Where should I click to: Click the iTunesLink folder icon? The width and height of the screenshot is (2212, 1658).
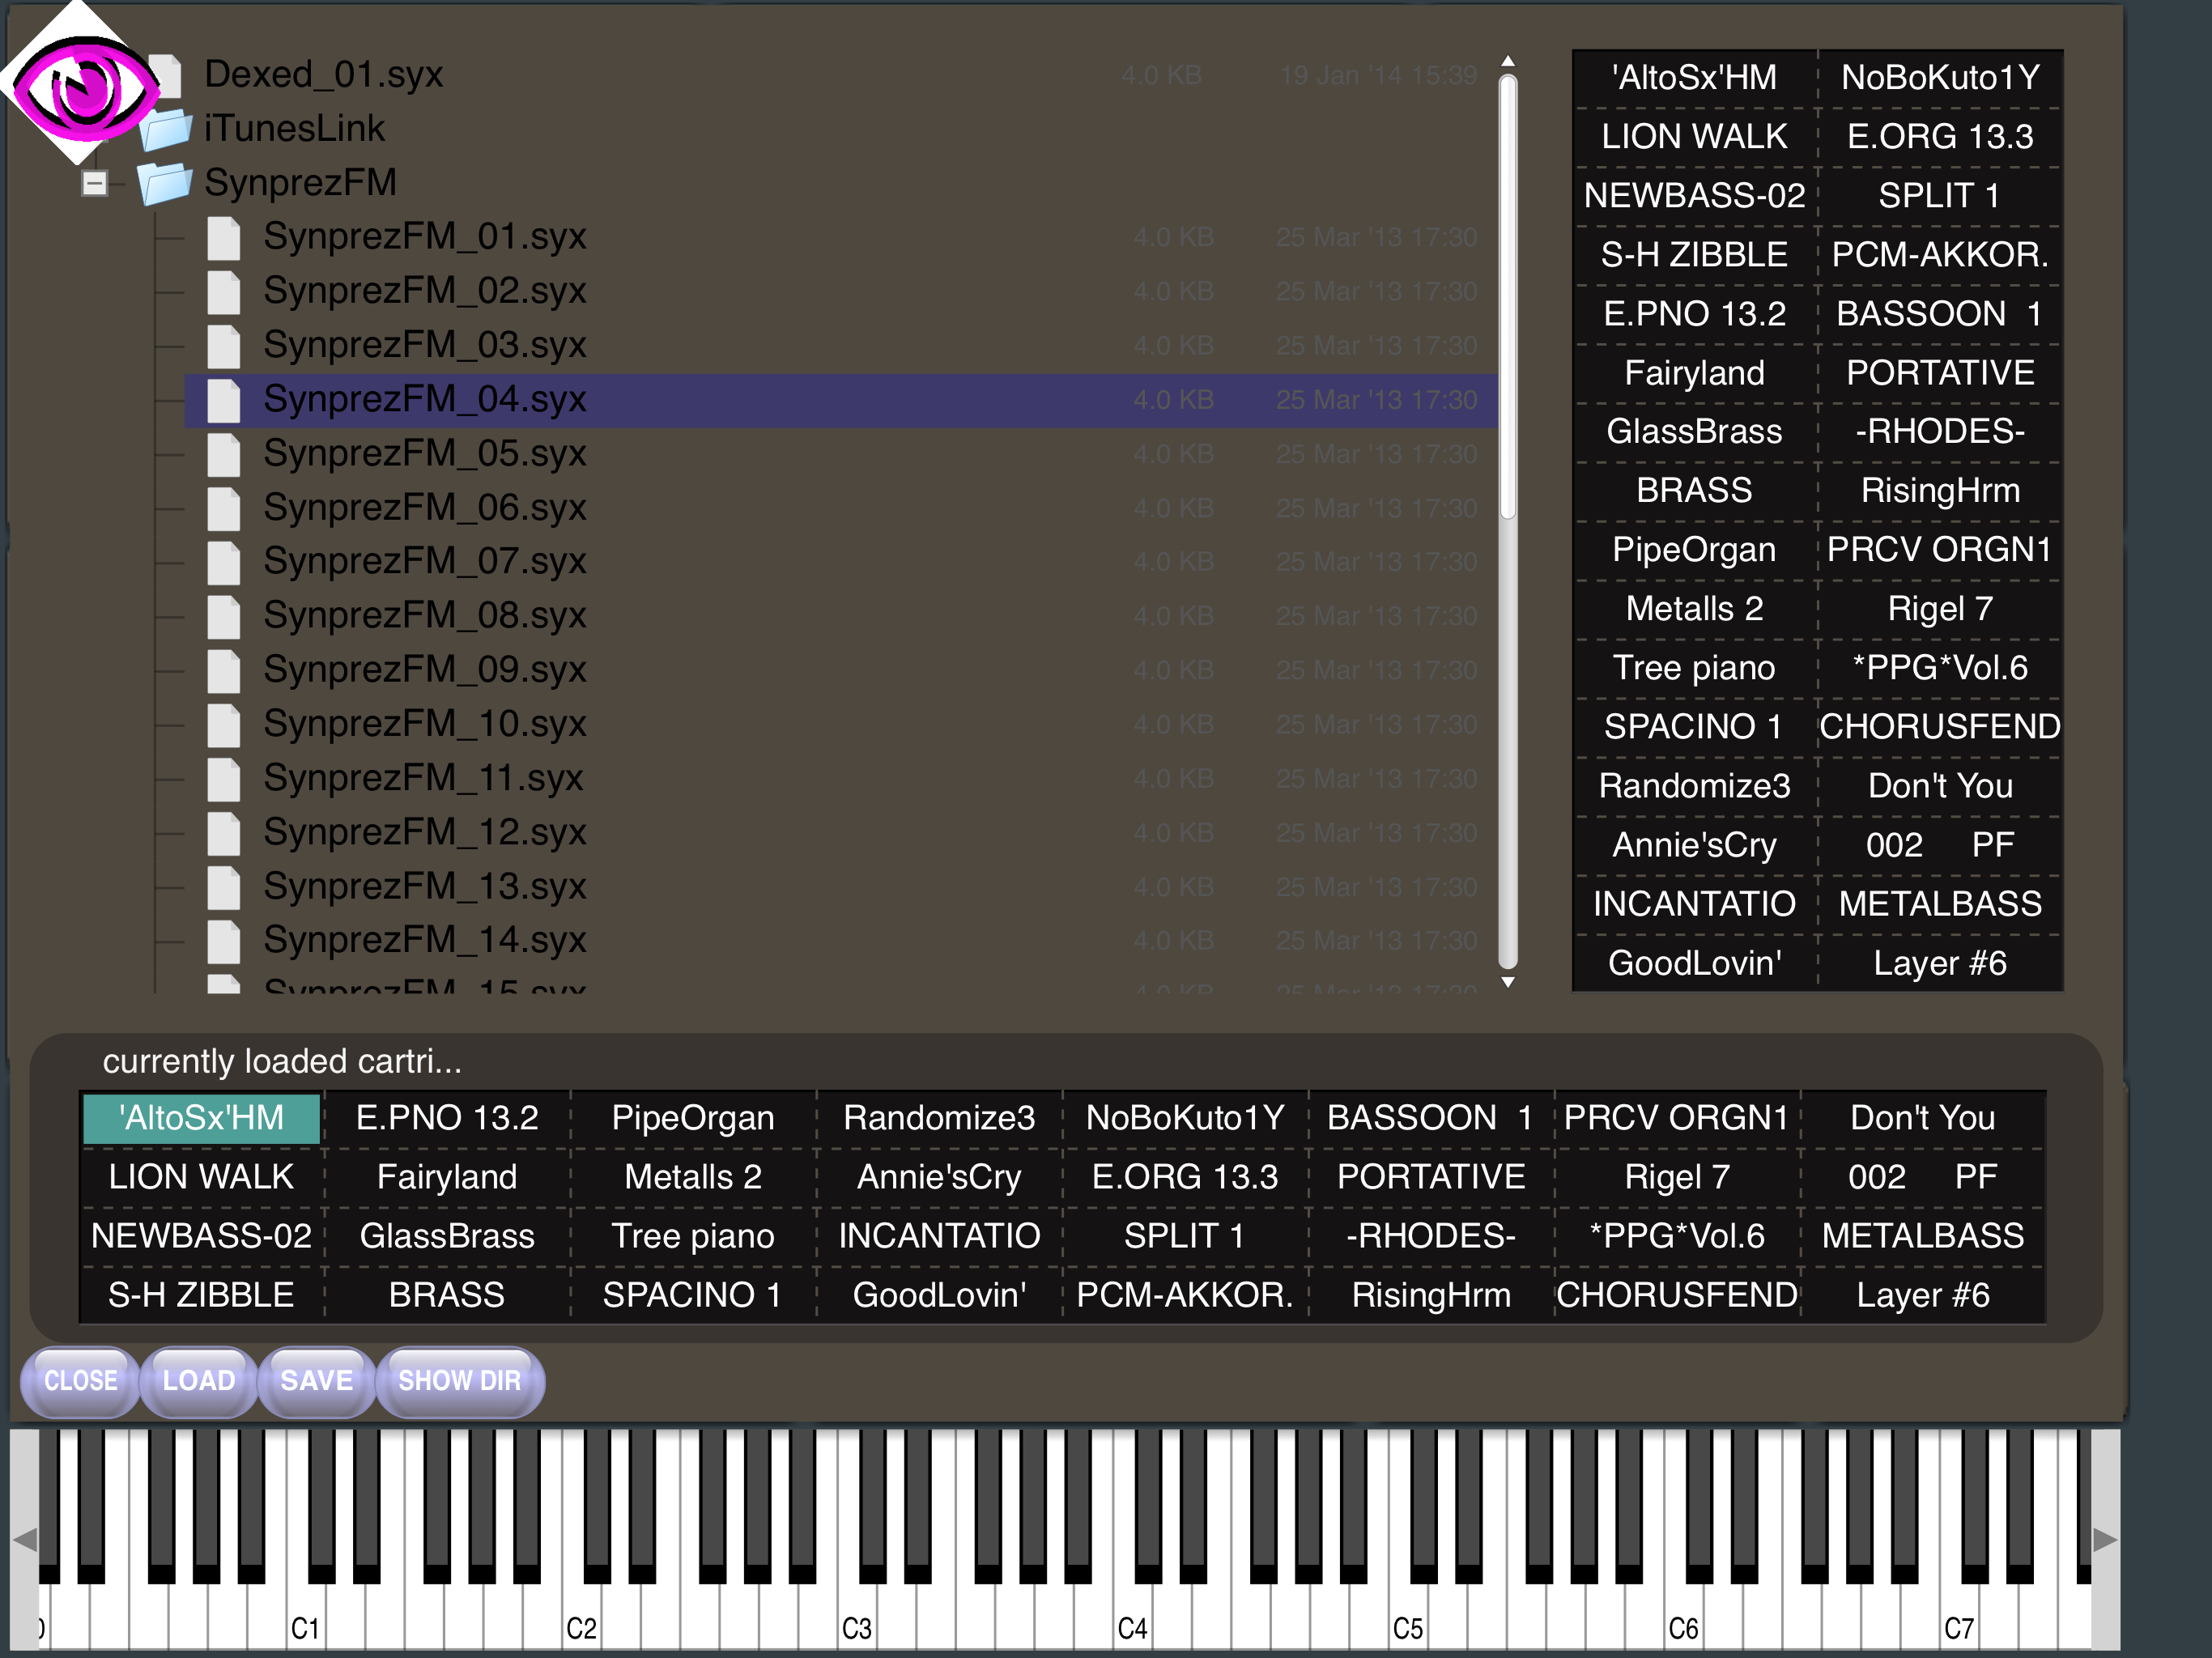point(165,130)
